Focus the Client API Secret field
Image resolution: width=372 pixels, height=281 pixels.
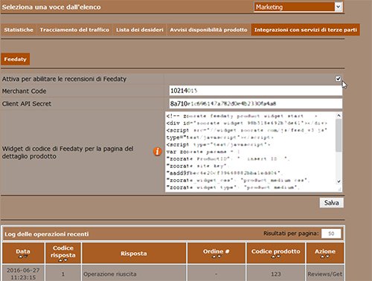(x=256, y=103)
